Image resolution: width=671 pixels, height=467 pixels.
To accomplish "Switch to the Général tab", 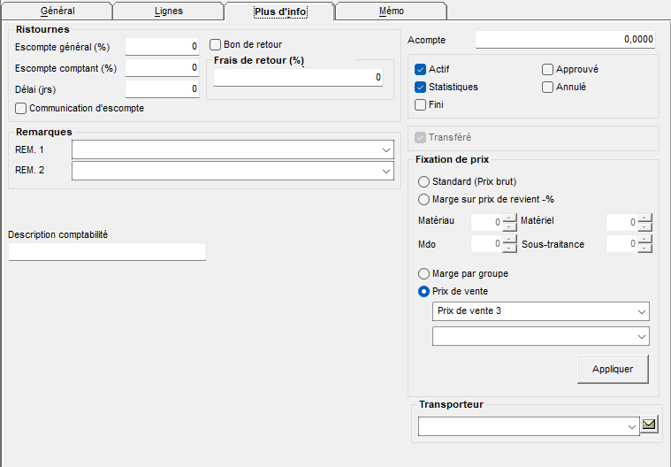I will (x=57, y=11).
